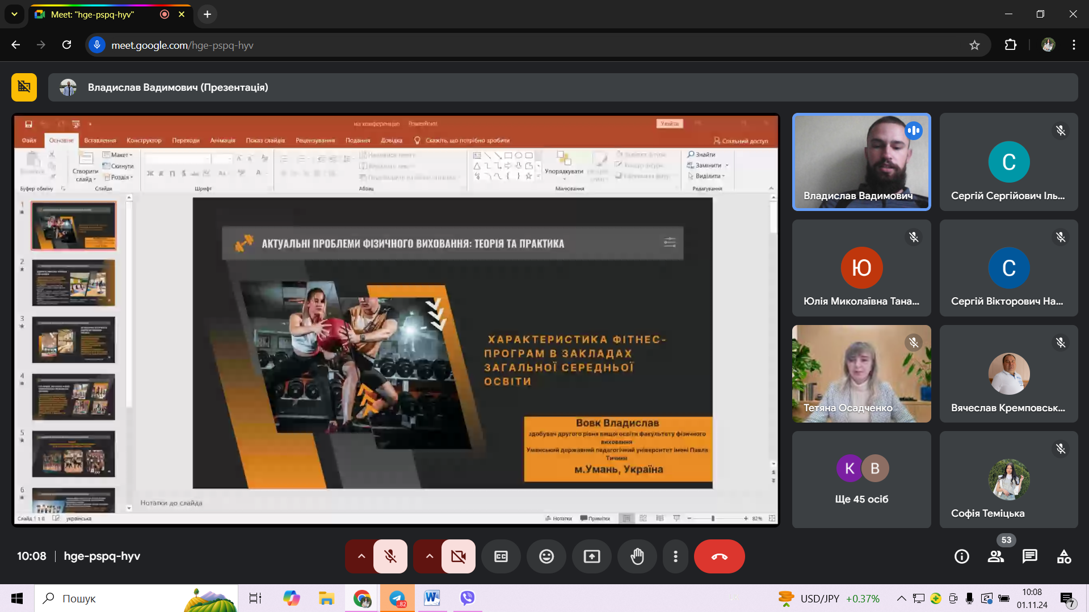This screenshot has width=1089, height=612.
Task: Click the Вячеслав Кремповськ... participant tile
Action: 1008,374
